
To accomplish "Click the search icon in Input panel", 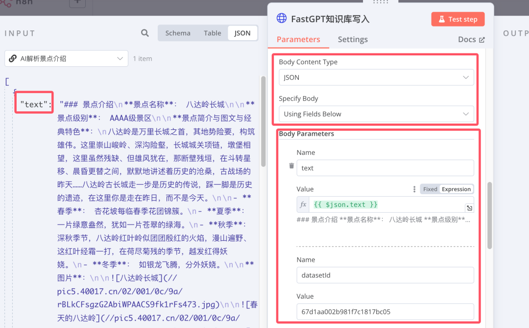I will point(144,33).
